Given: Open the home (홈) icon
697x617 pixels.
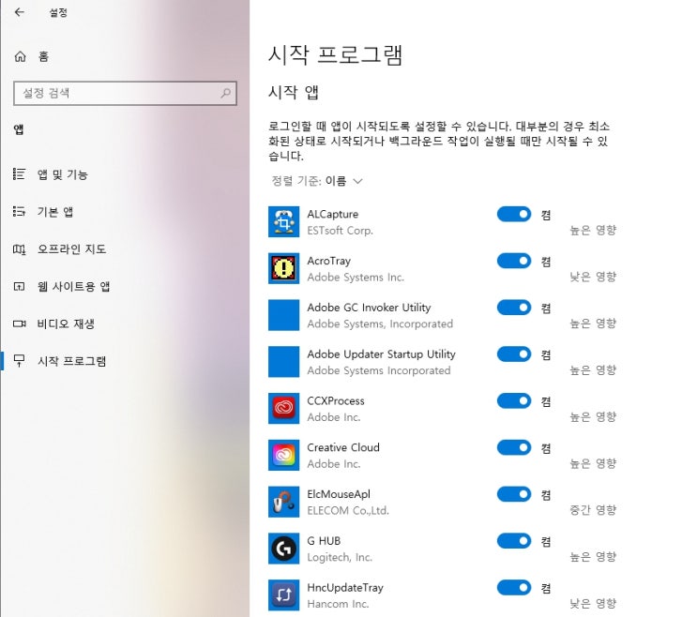Looking at the screenshot, I should tap(20, 56).
